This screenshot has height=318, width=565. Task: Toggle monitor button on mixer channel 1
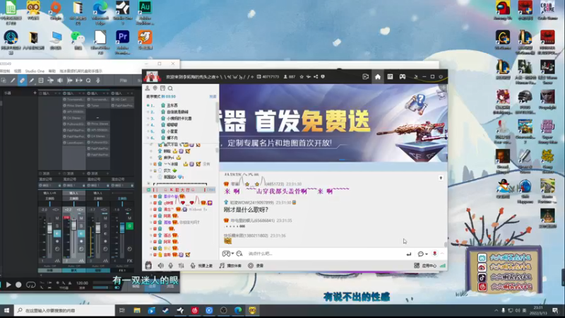57,234
